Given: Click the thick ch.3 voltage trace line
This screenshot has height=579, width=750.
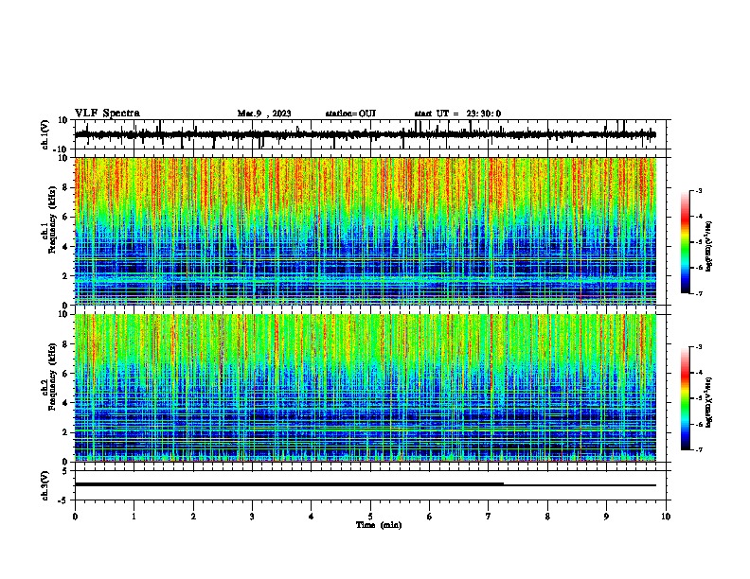Looking at the screenshot, I should click(289, 484).
